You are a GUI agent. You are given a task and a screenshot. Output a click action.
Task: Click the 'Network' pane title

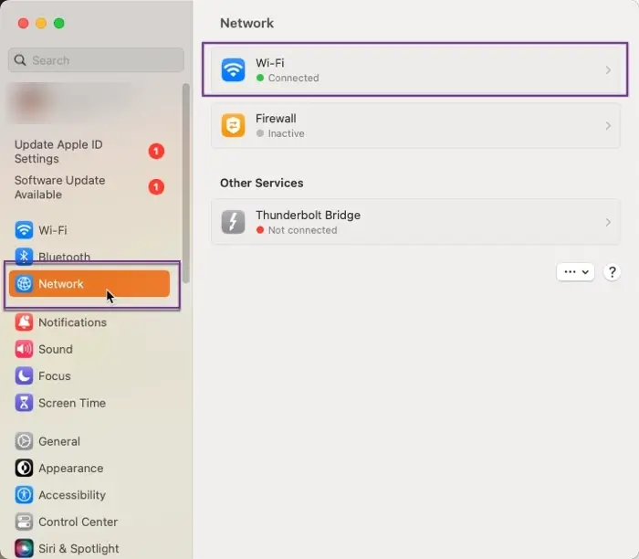tap(247, 23)
